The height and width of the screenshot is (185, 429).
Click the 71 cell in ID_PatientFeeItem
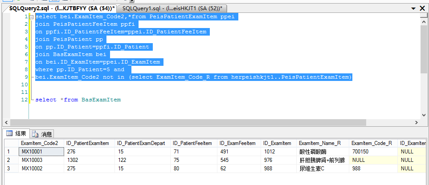pos(194,151)
